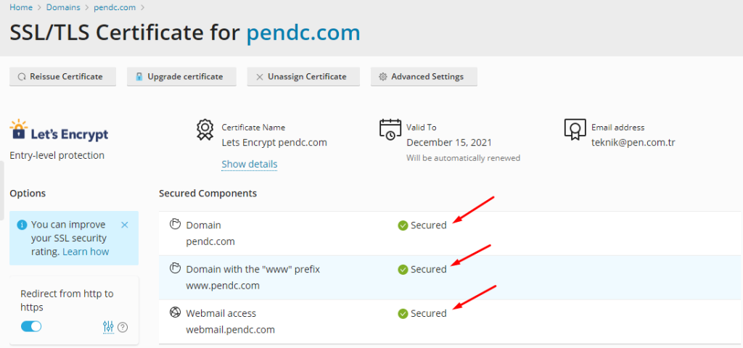The width and height of the screenshot is (743, 348).
Task: Click the Let's Encrypt logo
Action: pos(59,130)
